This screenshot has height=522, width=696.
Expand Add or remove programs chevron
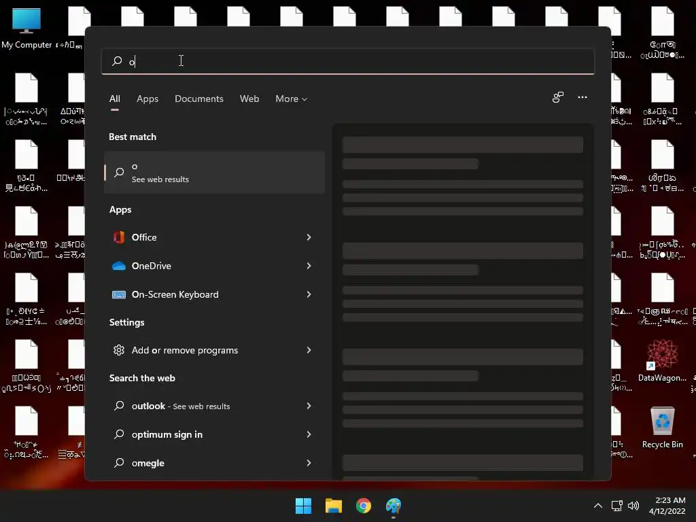(x=309, y=350)
